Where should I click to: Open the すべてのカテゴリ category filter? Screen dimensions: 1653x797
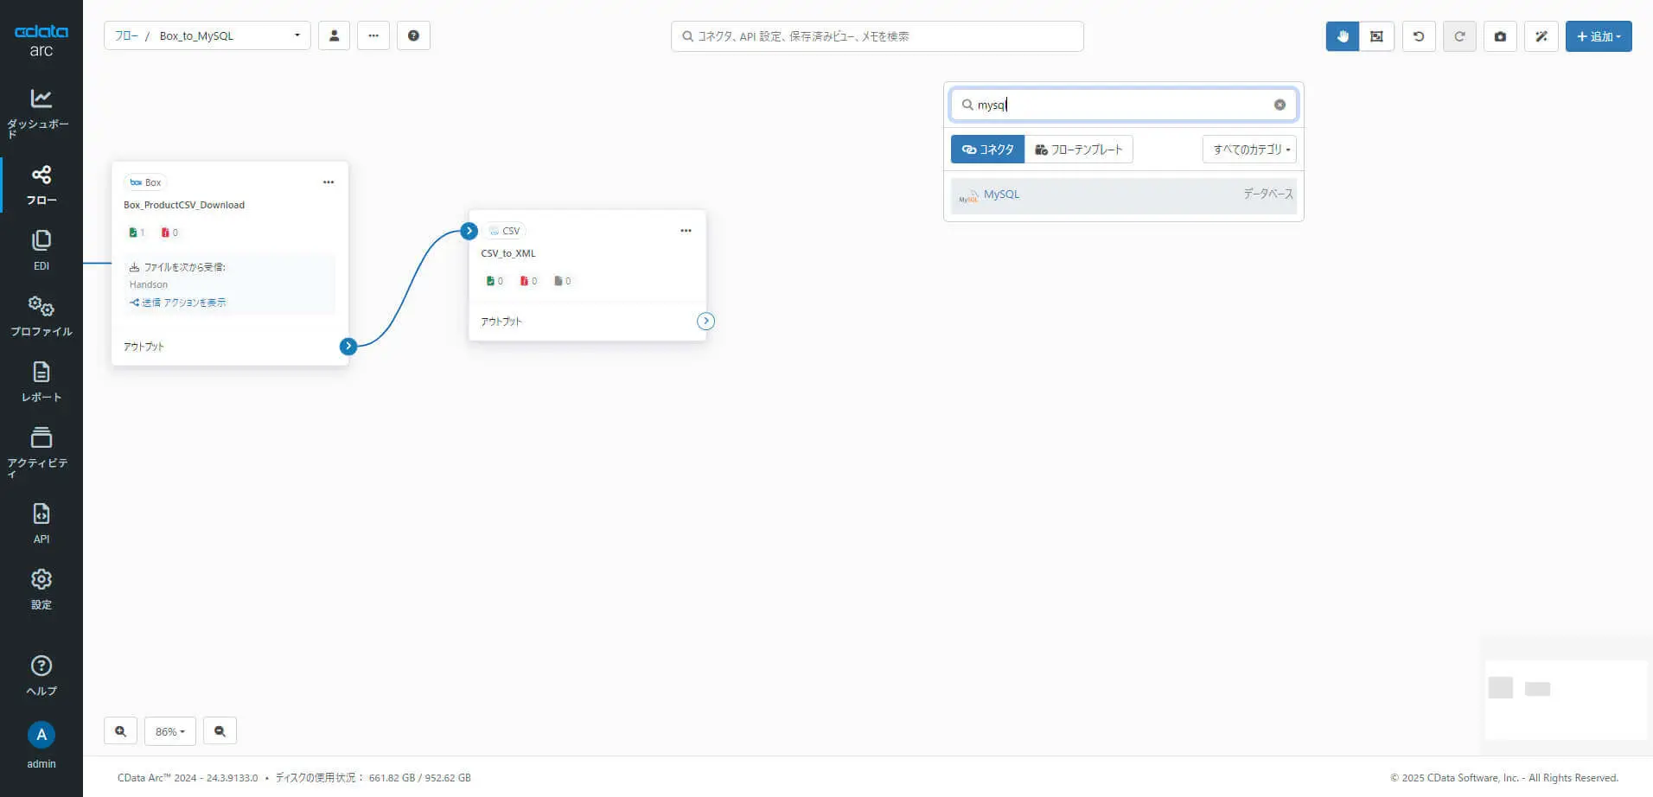(1249, 150)
